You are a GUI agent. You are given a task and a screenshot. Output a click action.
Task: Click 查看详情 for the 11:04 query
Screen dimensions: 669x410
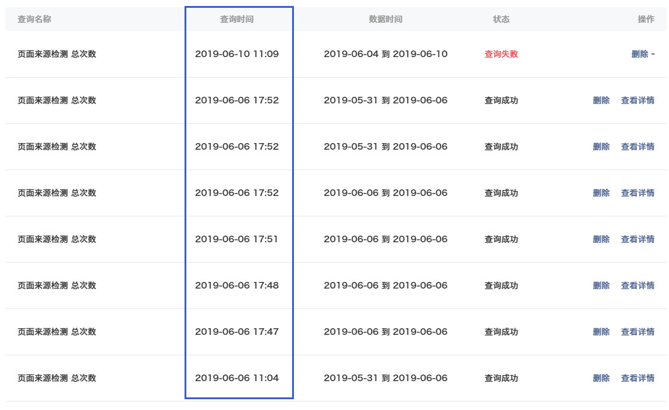(x=637, y=378)
